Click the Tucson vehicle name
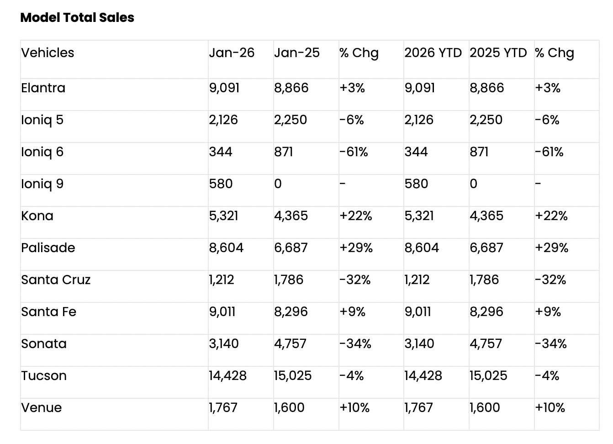The image size is (613, 444). point(44,376)
